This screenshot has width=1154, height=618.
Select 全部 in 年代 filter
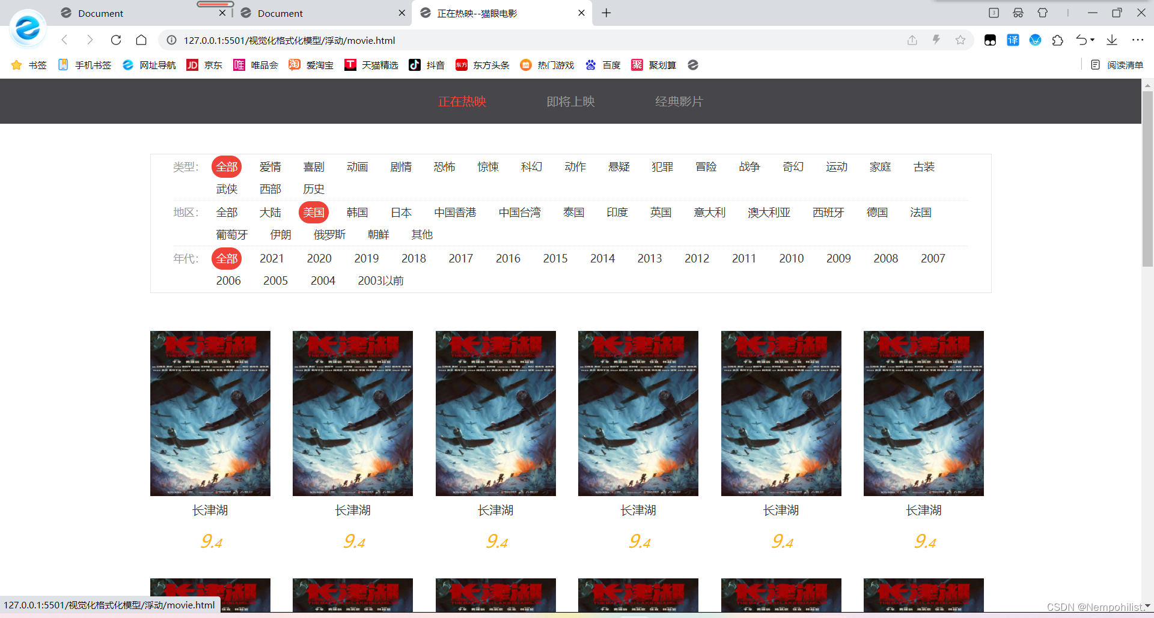[227, 259]
